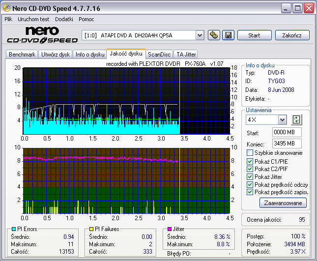Viewport: 317px width, 261px height.
Task: Click position value 3494 MB
Action: (x=294, y=244)
